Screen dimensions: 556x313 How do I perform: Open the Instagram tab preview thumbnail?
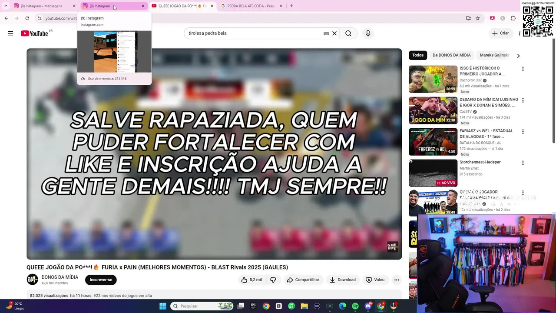tap(114, 52)
